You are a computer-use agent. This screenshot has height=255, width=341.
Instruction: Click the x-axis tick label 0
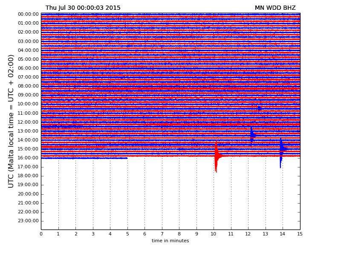coord(41,234)
